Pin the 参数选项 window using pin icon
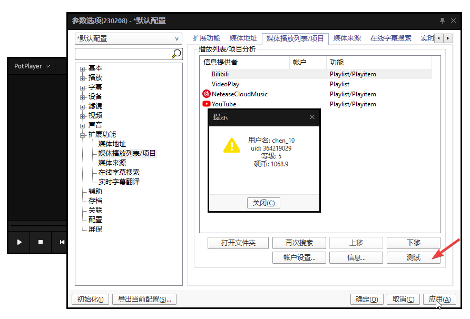Image resolution: width=470 pixels, height=319 pixels. click(443, 20)
